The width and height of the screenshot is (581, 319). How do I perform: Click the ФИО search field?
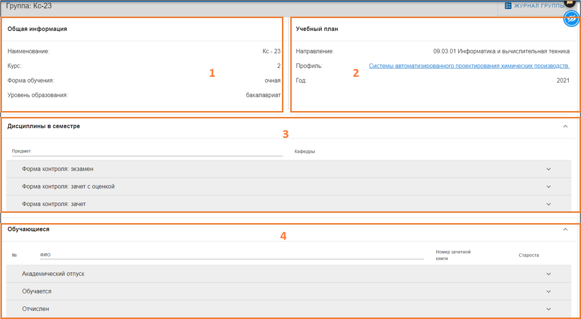click(x=231, y=255)
